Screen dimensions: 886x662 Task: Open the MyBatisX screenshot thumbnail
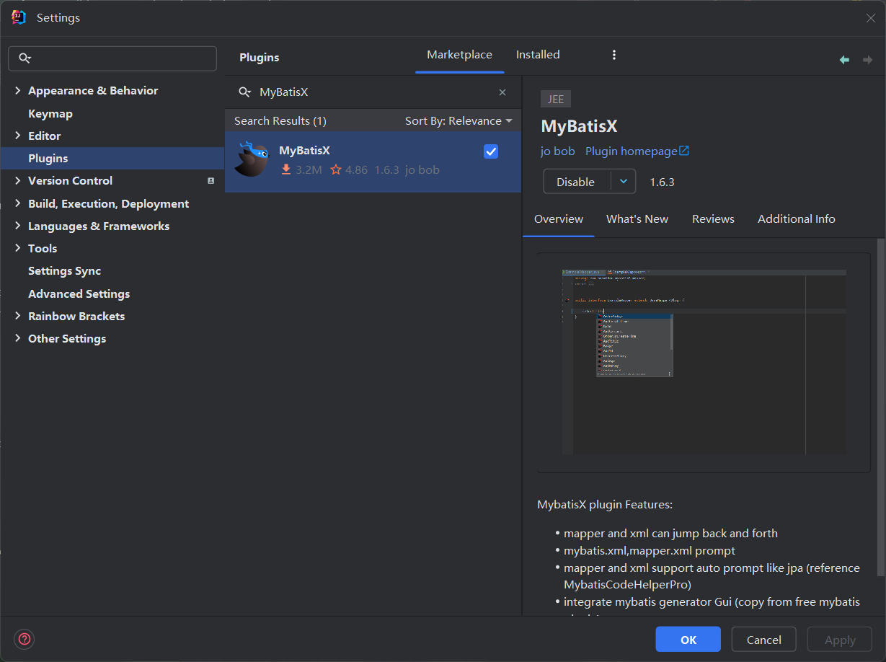tap(704, 363)
